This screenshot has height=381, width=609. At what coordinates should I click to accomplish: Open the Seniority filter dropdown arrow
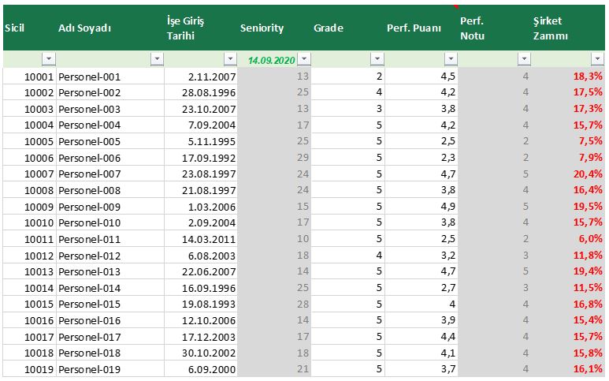tap(304, 59)
